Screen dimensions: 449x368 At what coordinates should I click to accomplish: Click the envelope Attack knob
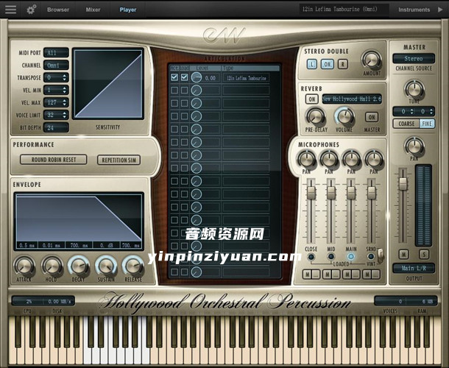pos(24,266)
